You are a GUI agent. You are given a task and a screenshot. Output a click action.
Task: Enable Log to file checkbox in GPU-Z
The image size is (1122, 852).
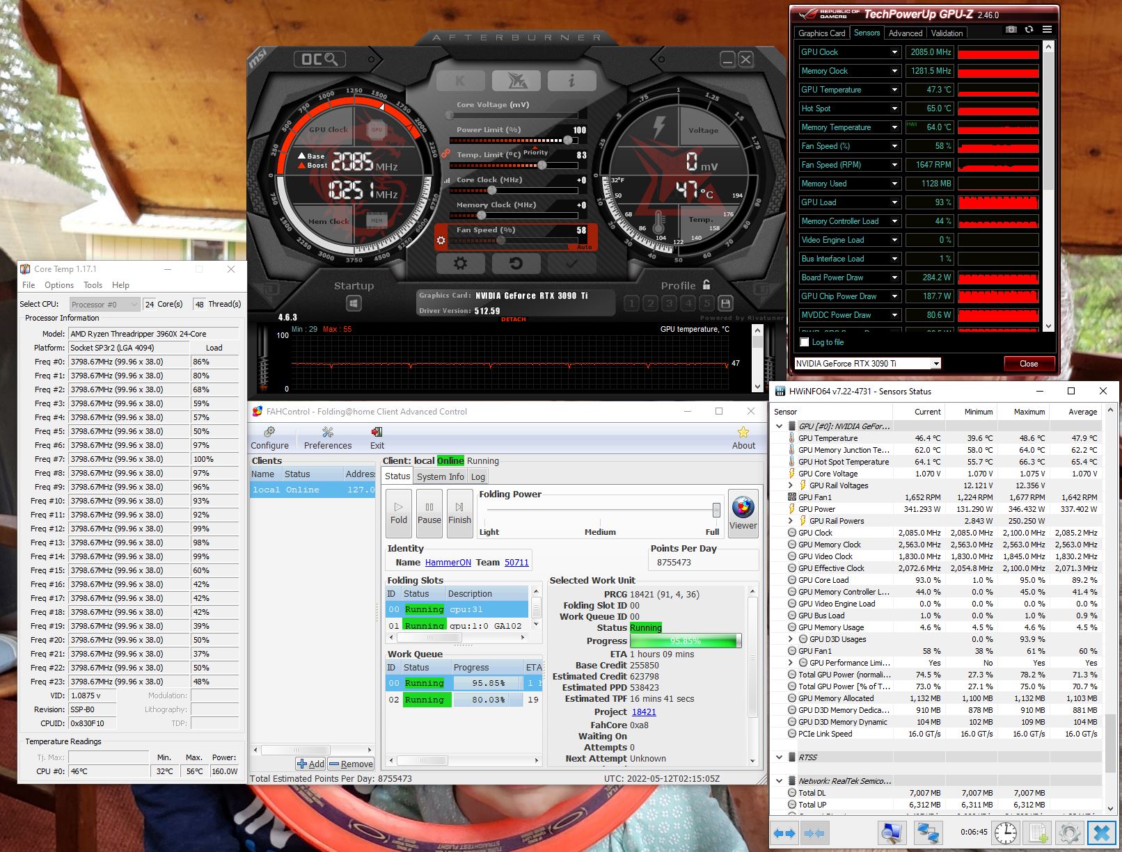click(x=805, y=342)
